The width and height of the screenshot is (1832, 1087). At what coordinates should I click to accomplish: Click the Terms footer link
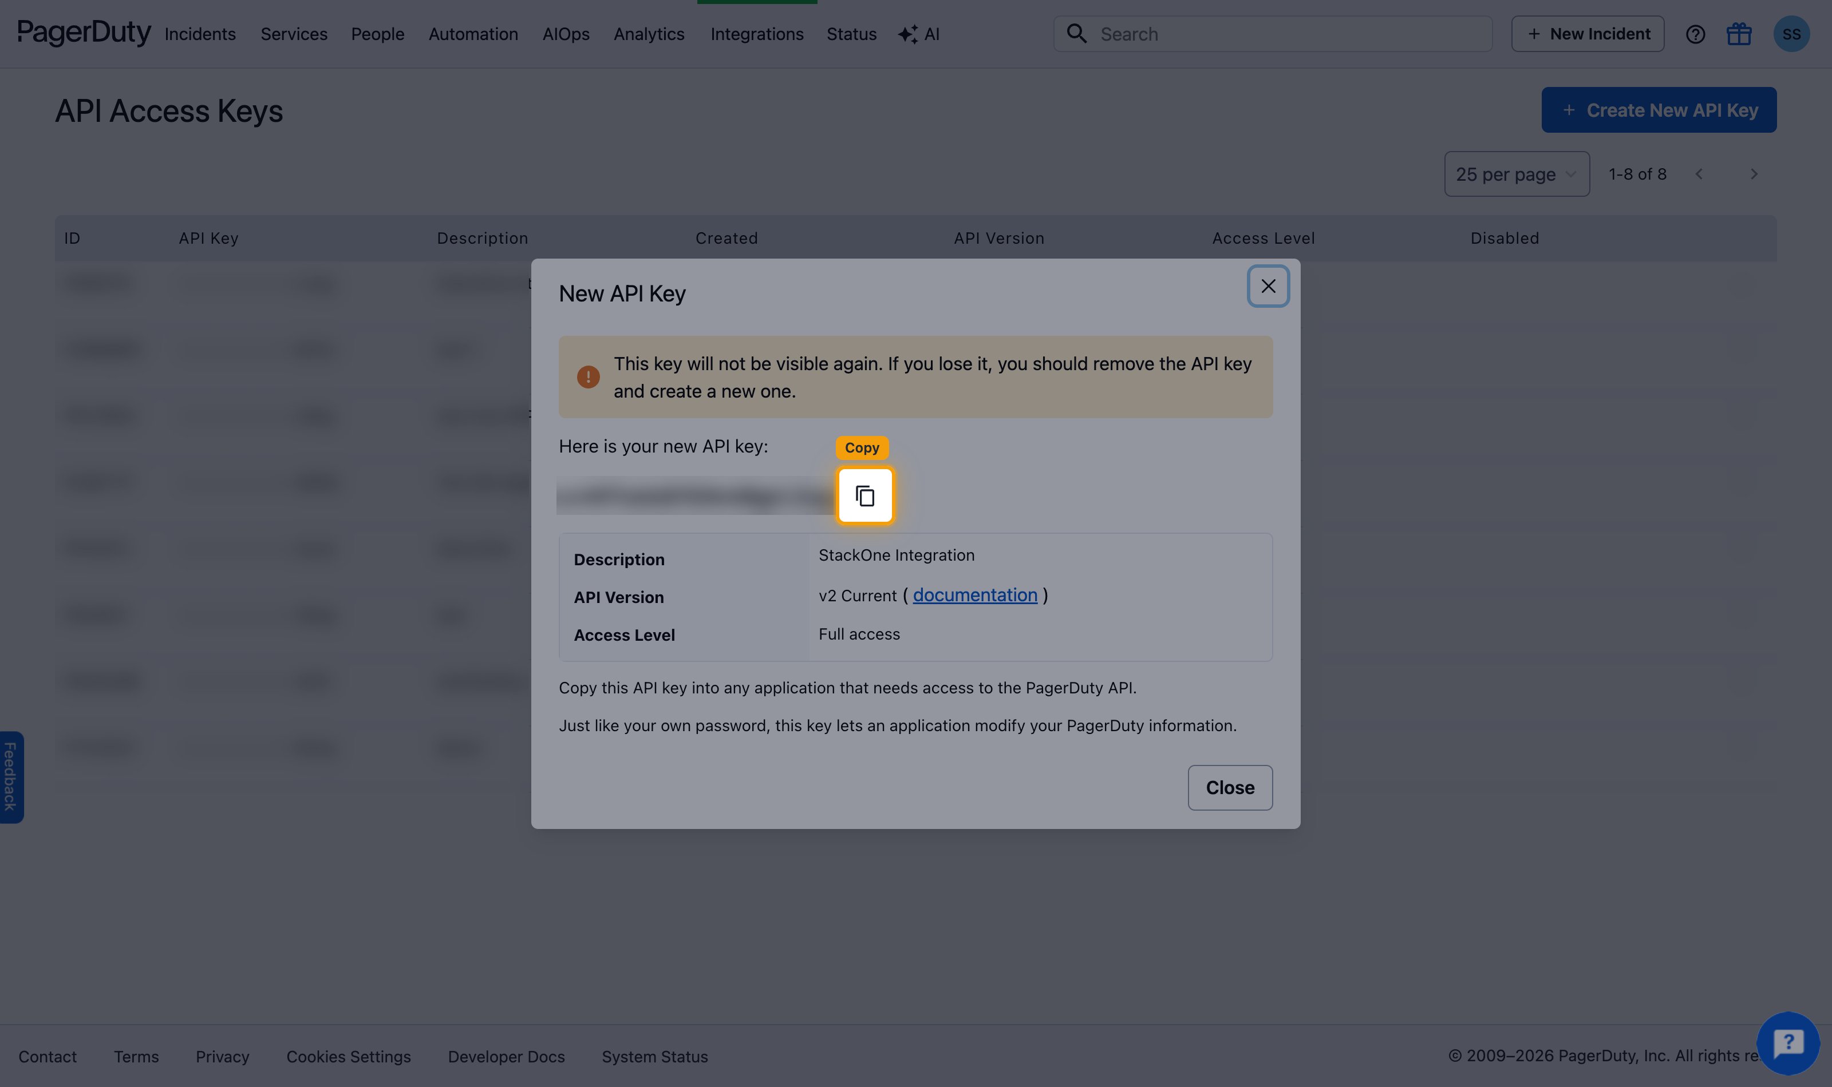136,1056
